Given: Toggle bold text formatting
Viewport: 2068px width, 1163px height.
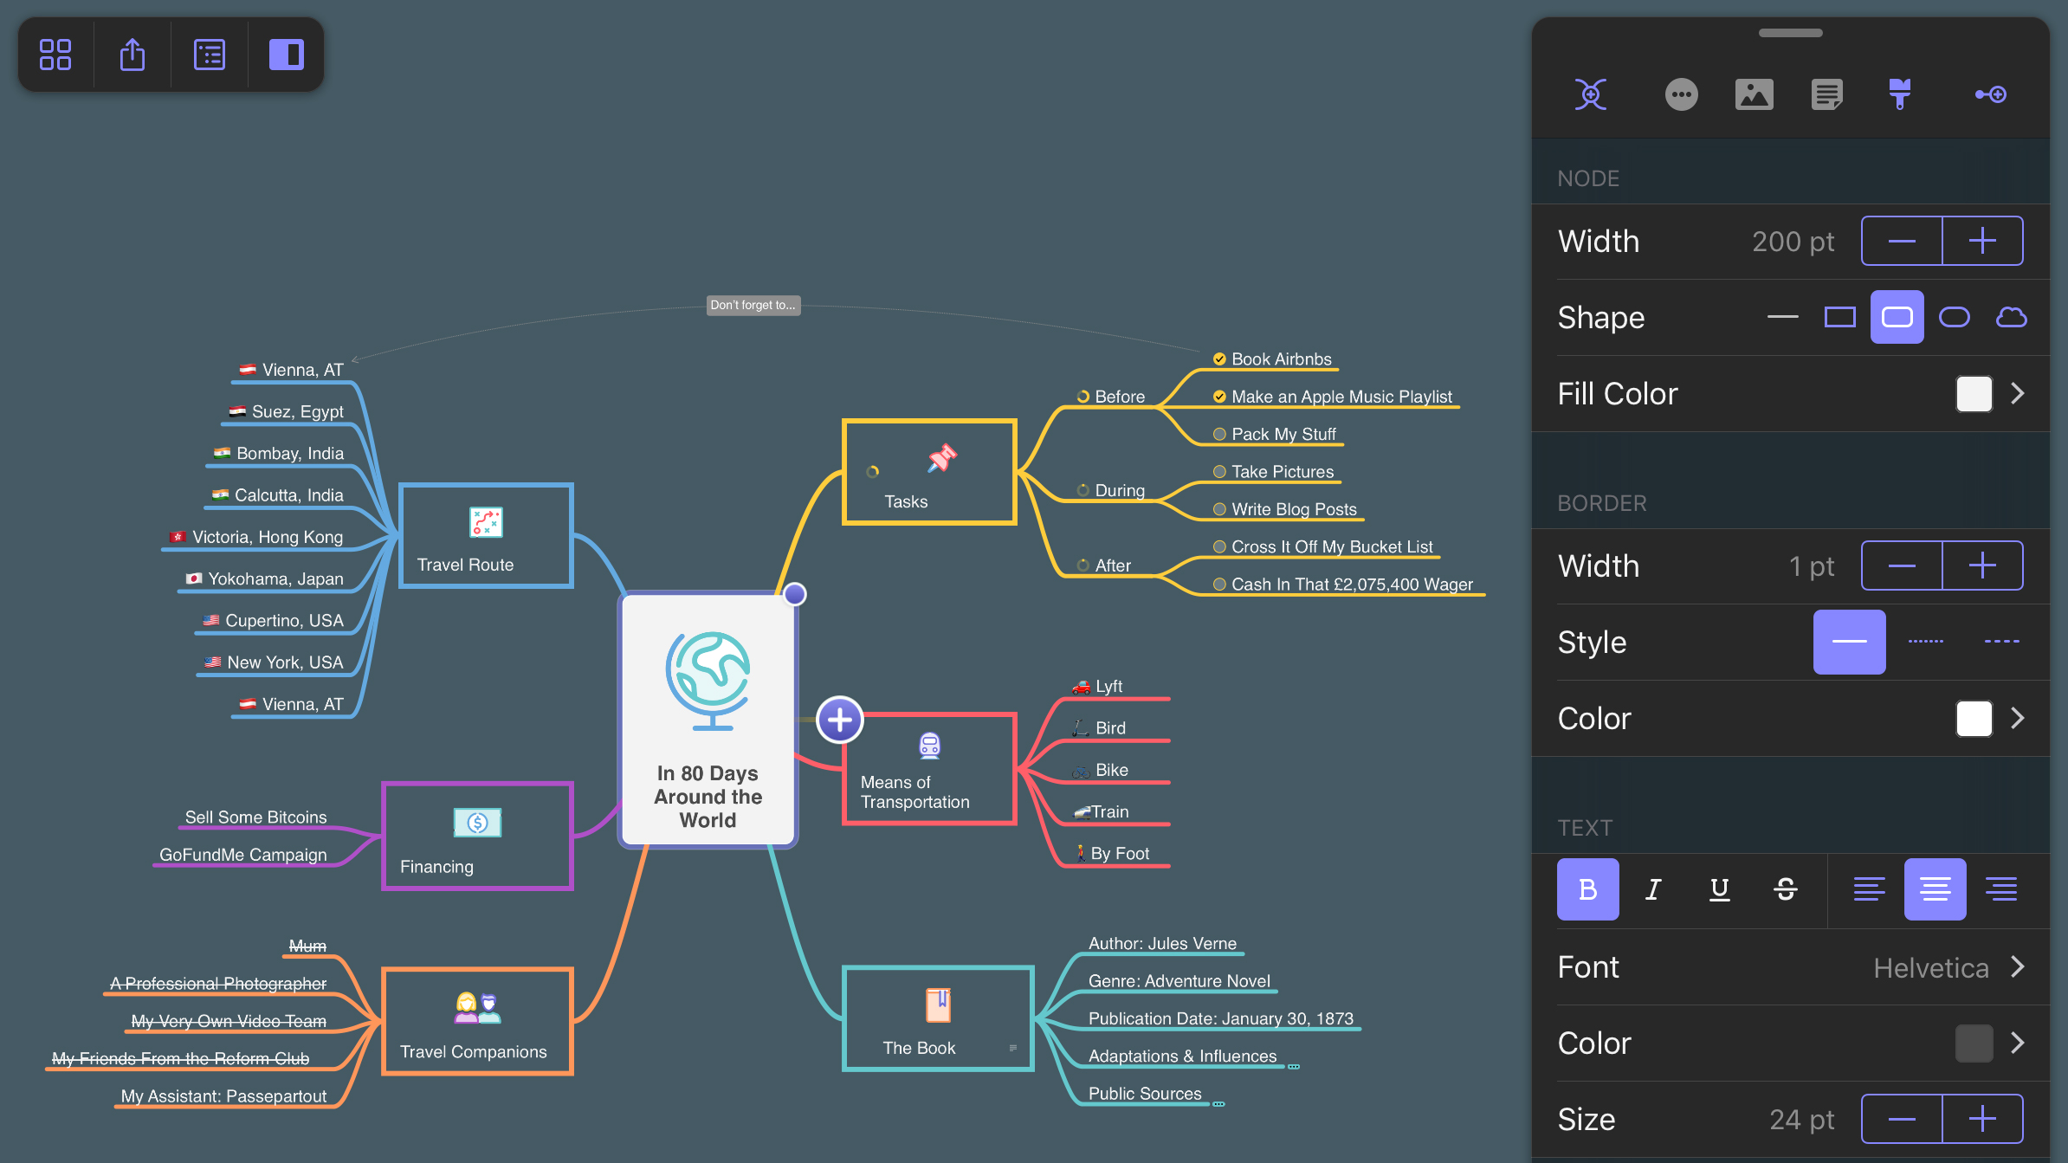Looking at the screenshot, I should tap(1588, 889).
